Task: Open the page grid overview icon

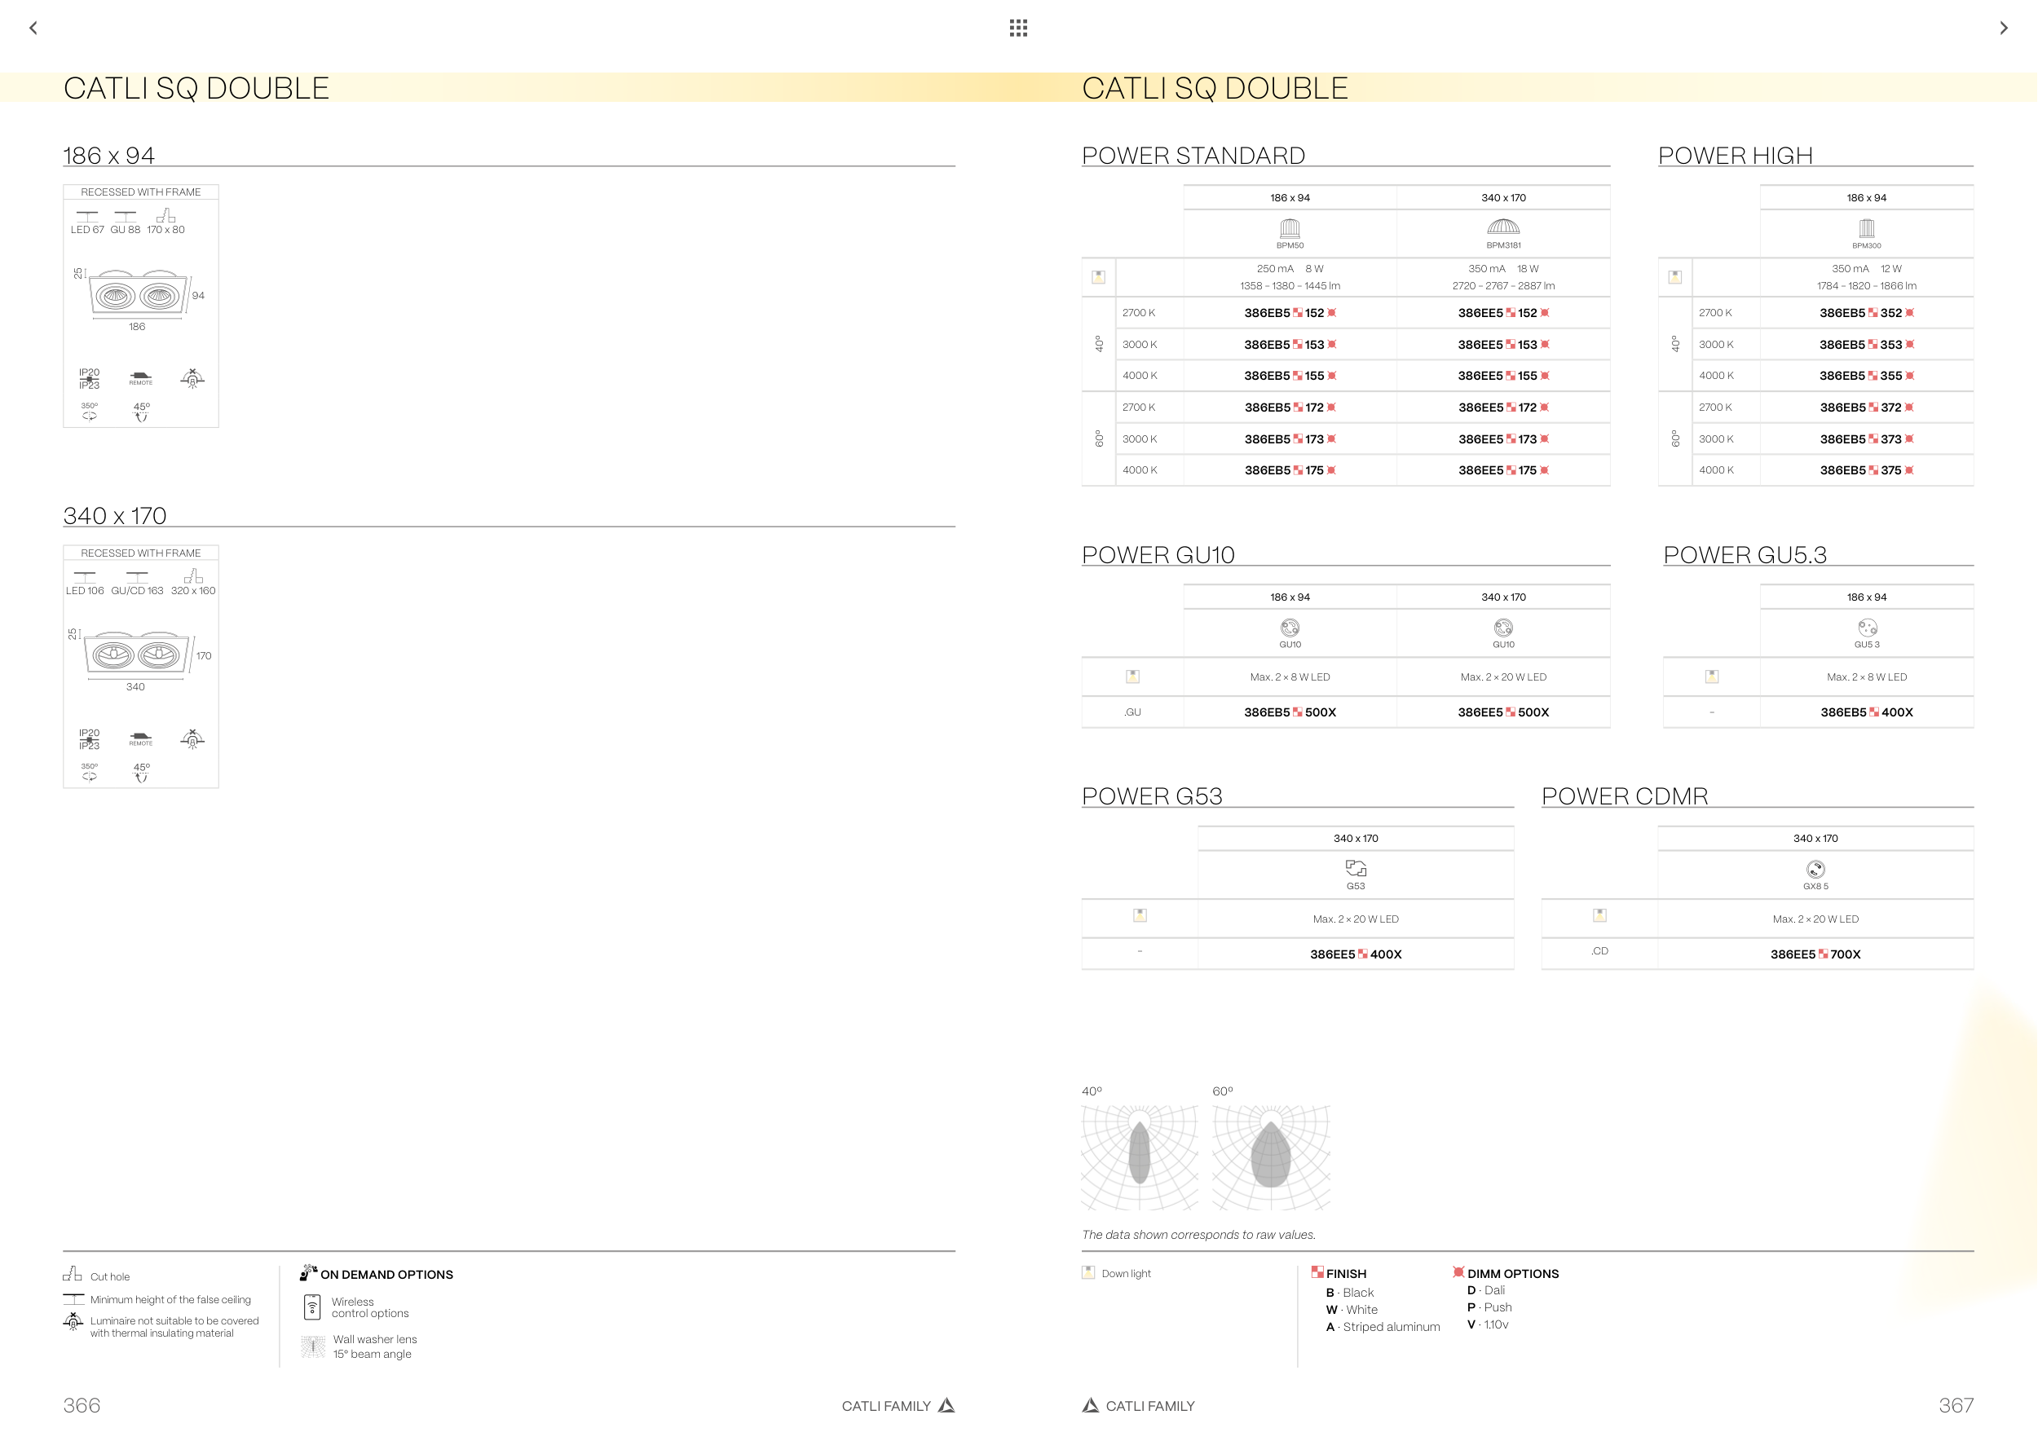Action: [x=1018, y=28]
